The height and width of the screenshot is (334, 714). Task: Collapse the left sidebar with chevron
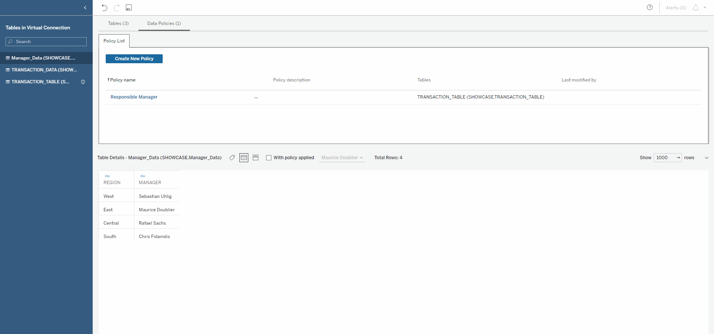85,7
